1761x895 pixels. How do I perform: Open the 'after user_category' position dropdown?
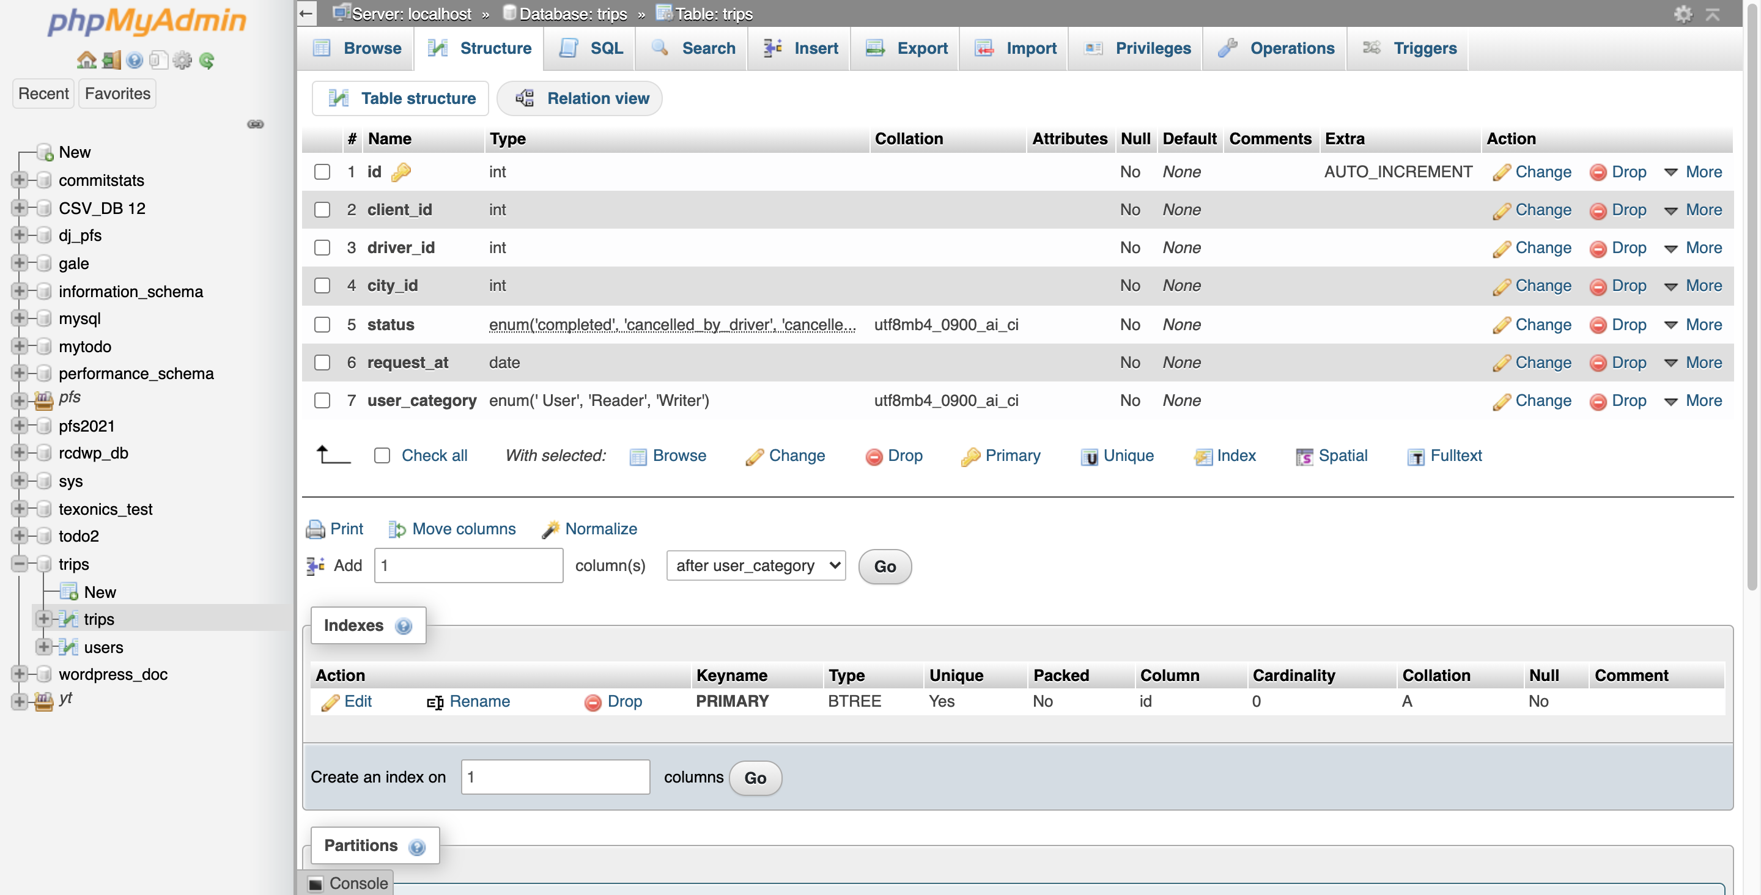[x=755, y=565]
